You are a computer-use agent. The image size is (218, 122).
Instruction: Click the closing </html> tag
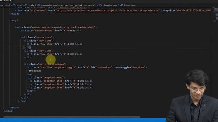coord(9,111)
